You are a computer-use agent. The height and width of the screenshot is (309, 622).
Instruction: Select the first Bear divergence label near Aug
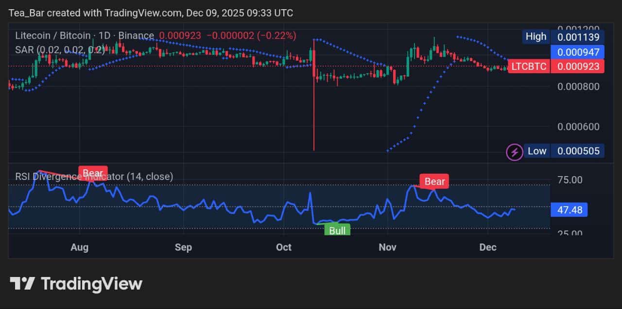coord(92,173)
